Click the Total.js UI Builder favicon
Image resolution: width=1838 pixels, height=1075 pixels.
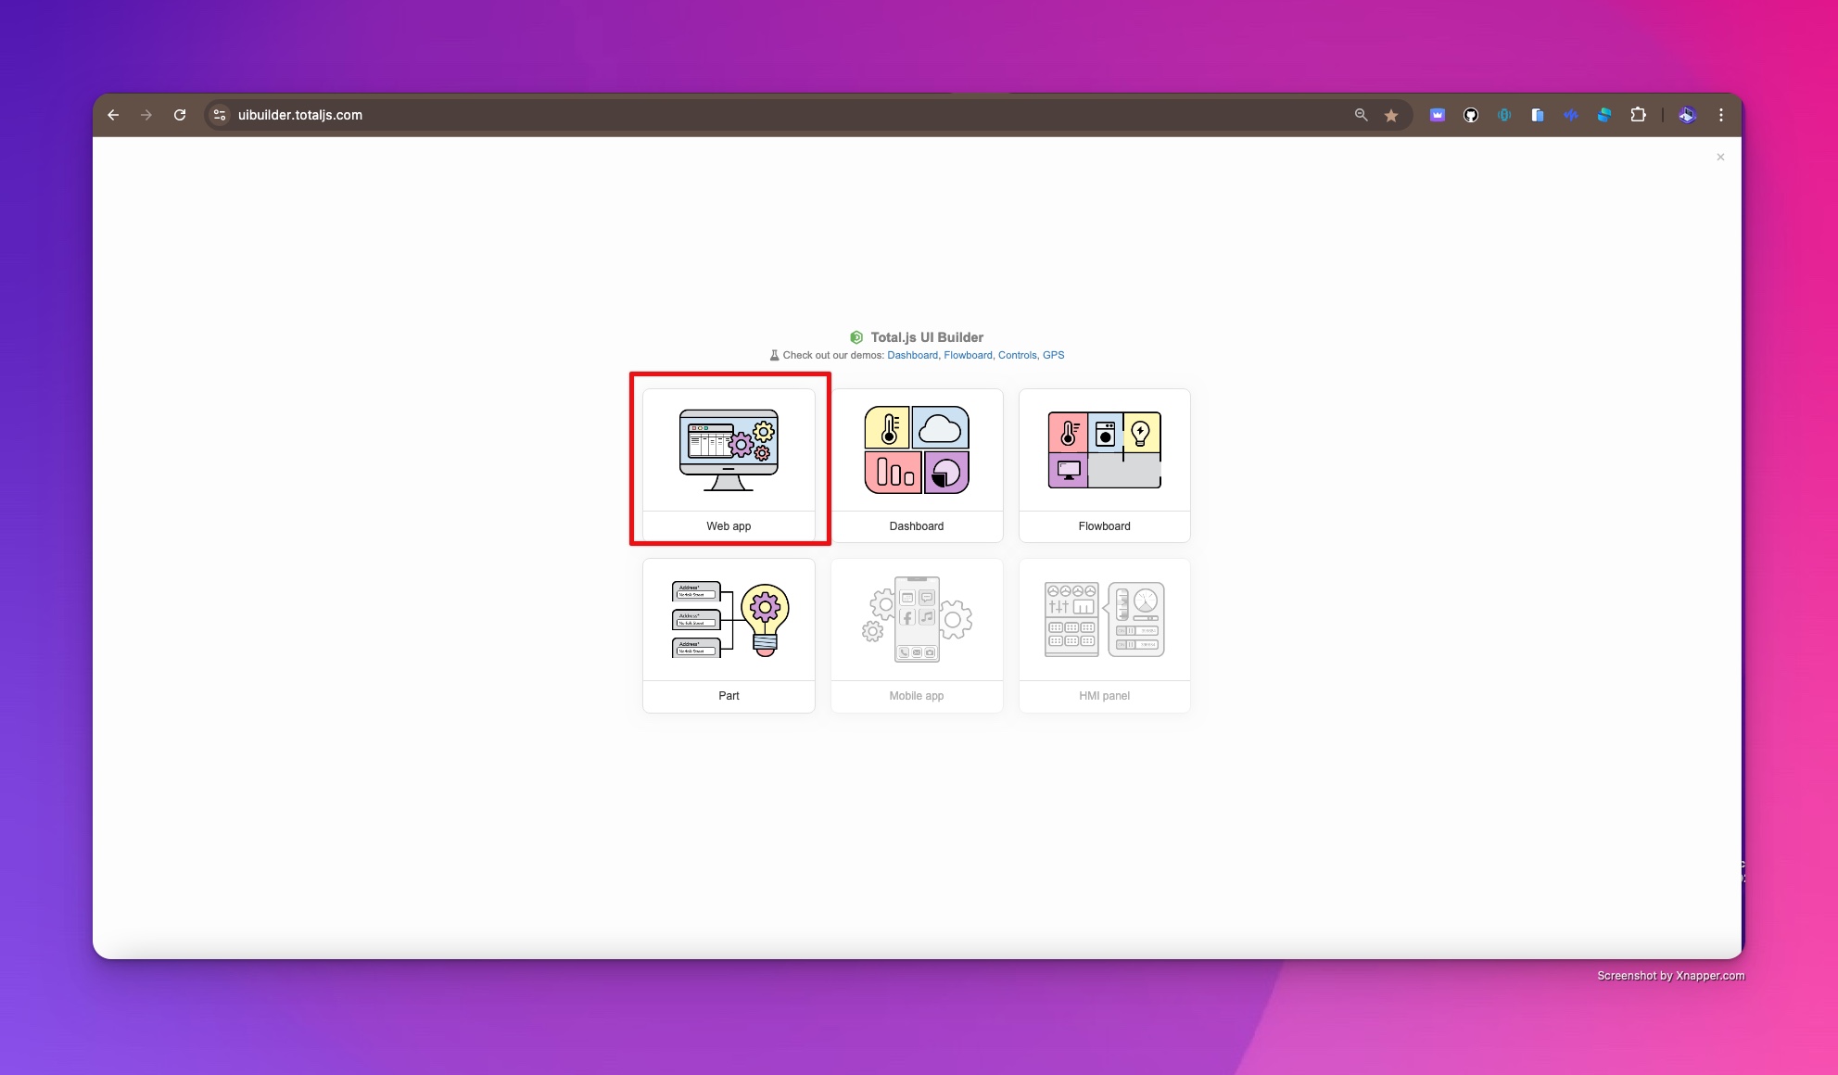click(x=856, y=336)
